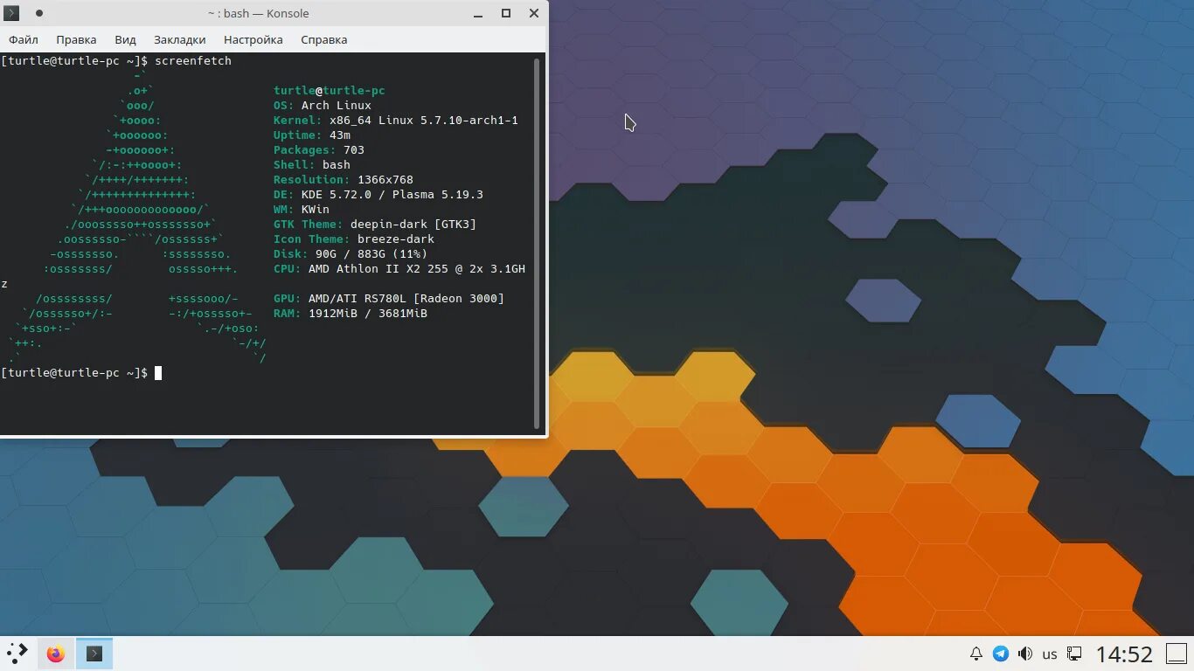
Task: Launch Firefox from the taskbar
Action: point(56,654)
